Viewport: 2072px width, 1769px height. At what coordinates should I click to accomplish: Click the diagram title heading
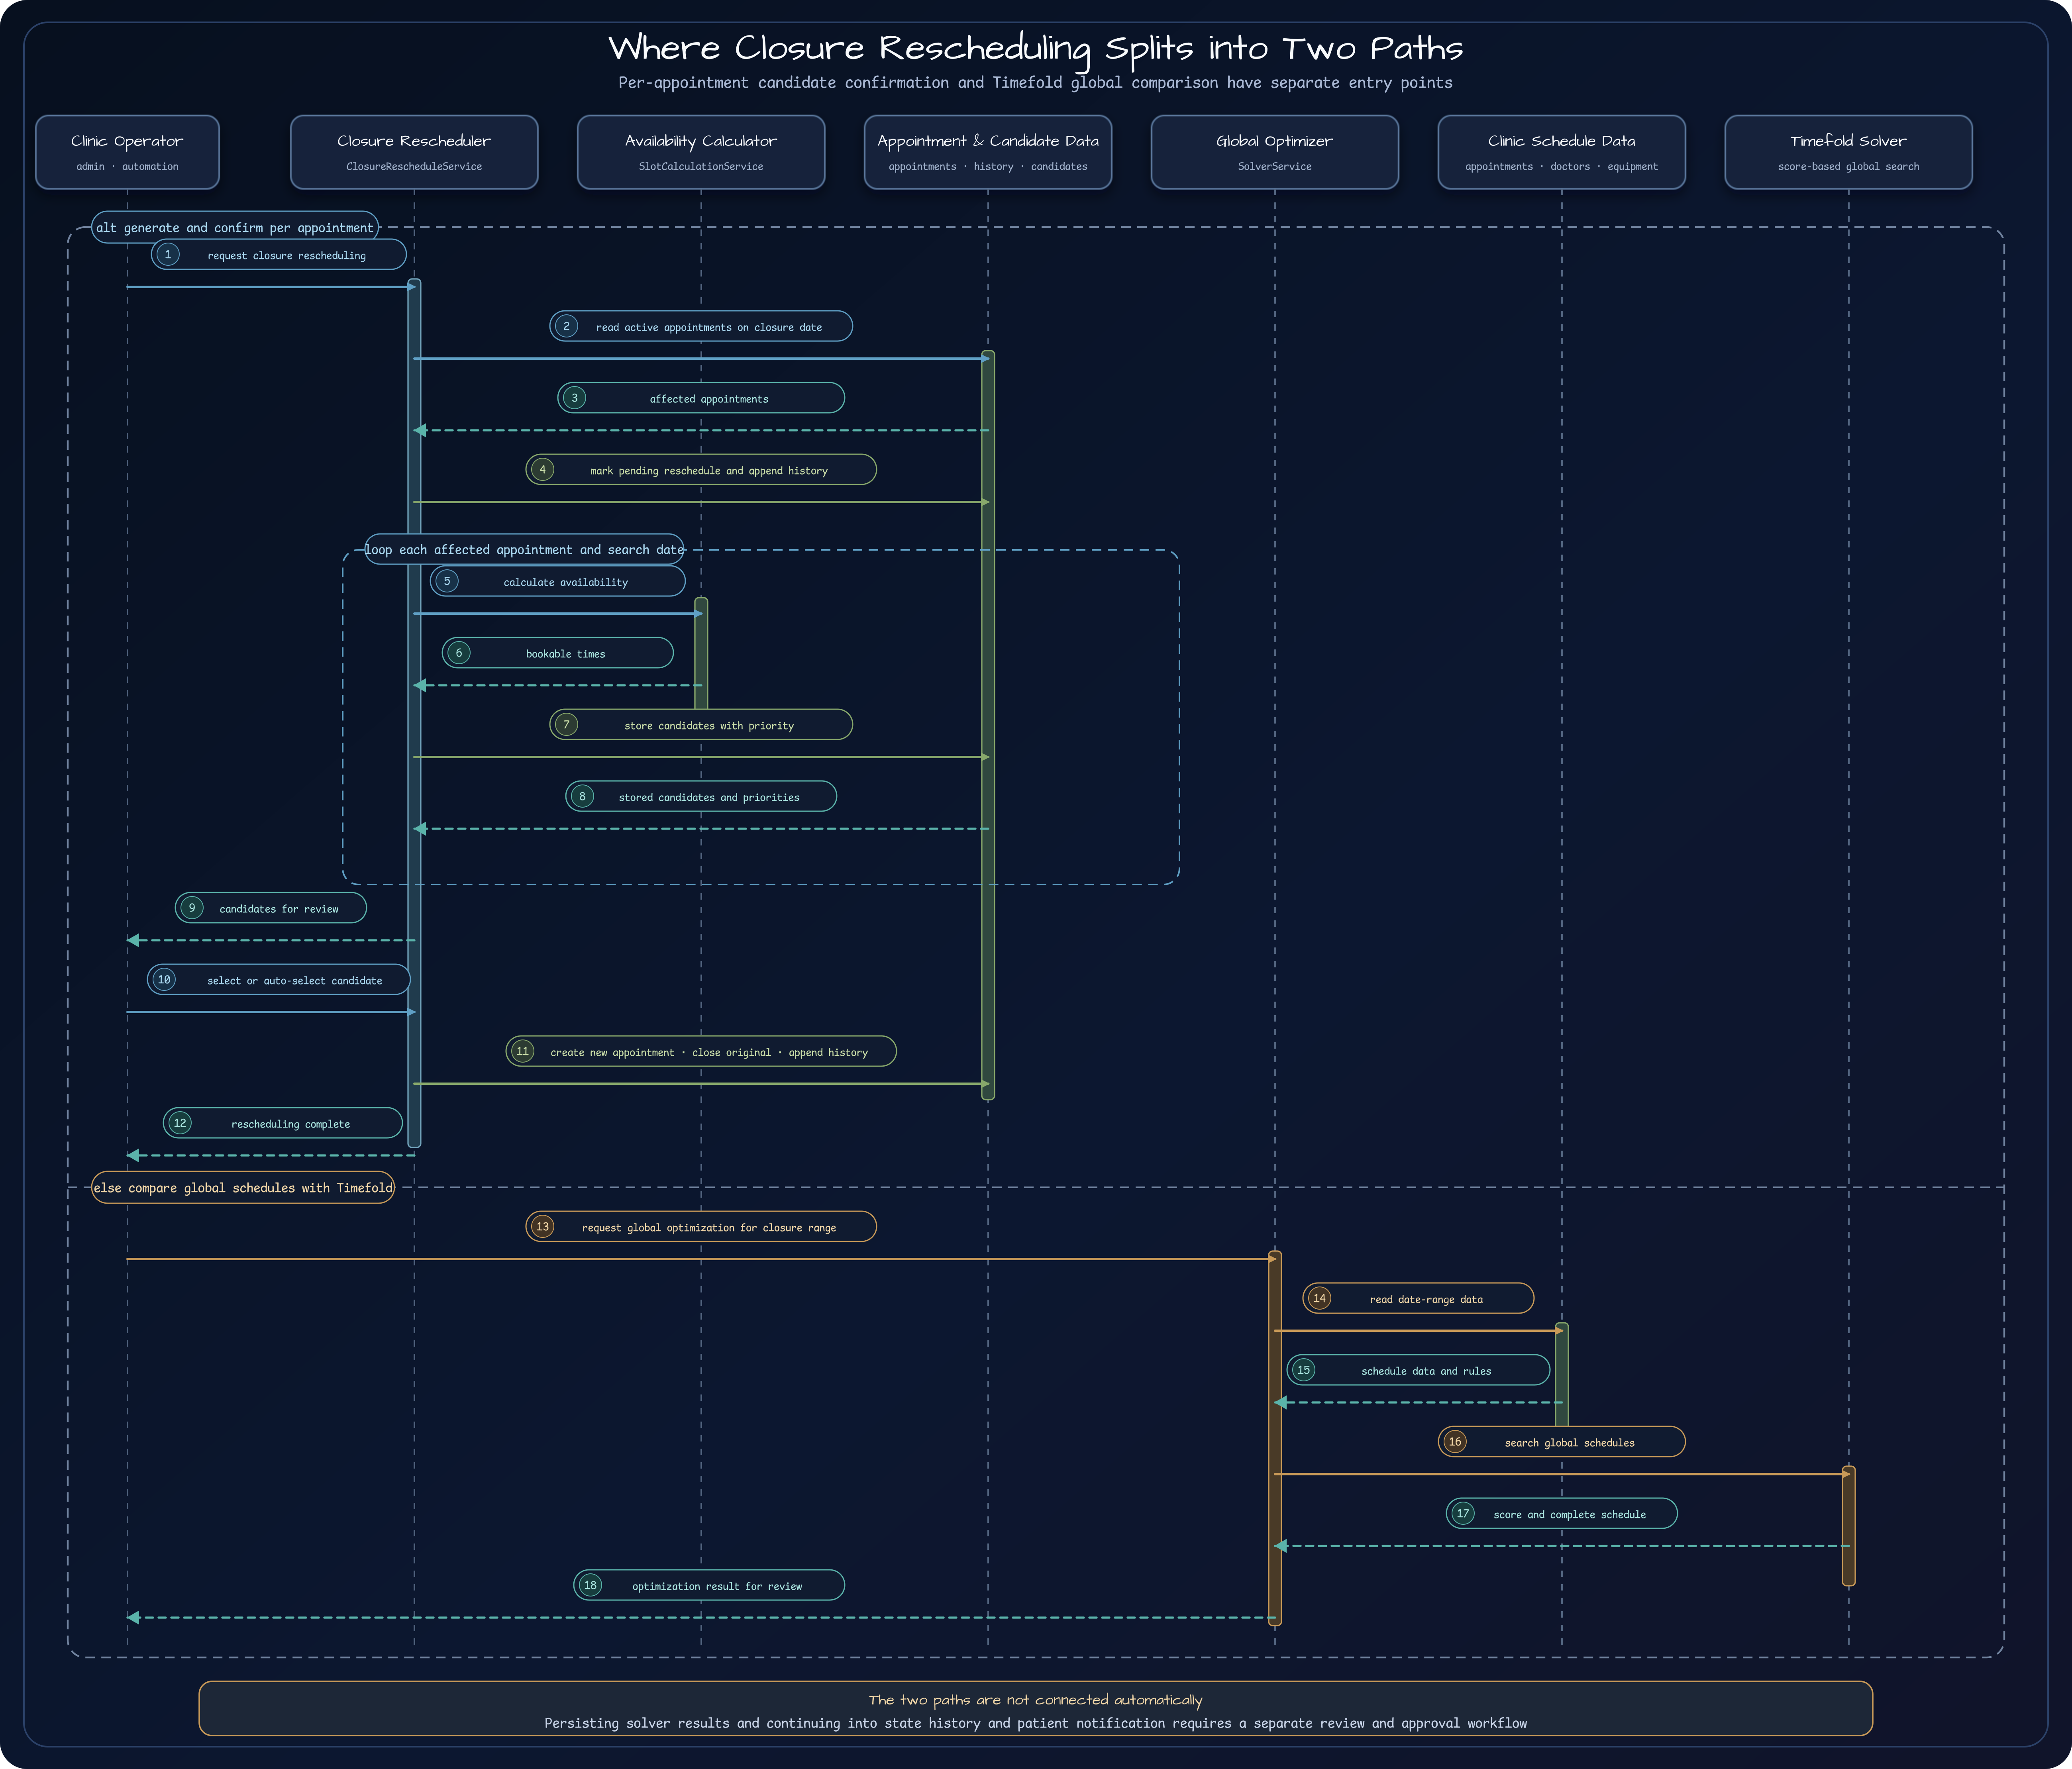point(1036,48)
